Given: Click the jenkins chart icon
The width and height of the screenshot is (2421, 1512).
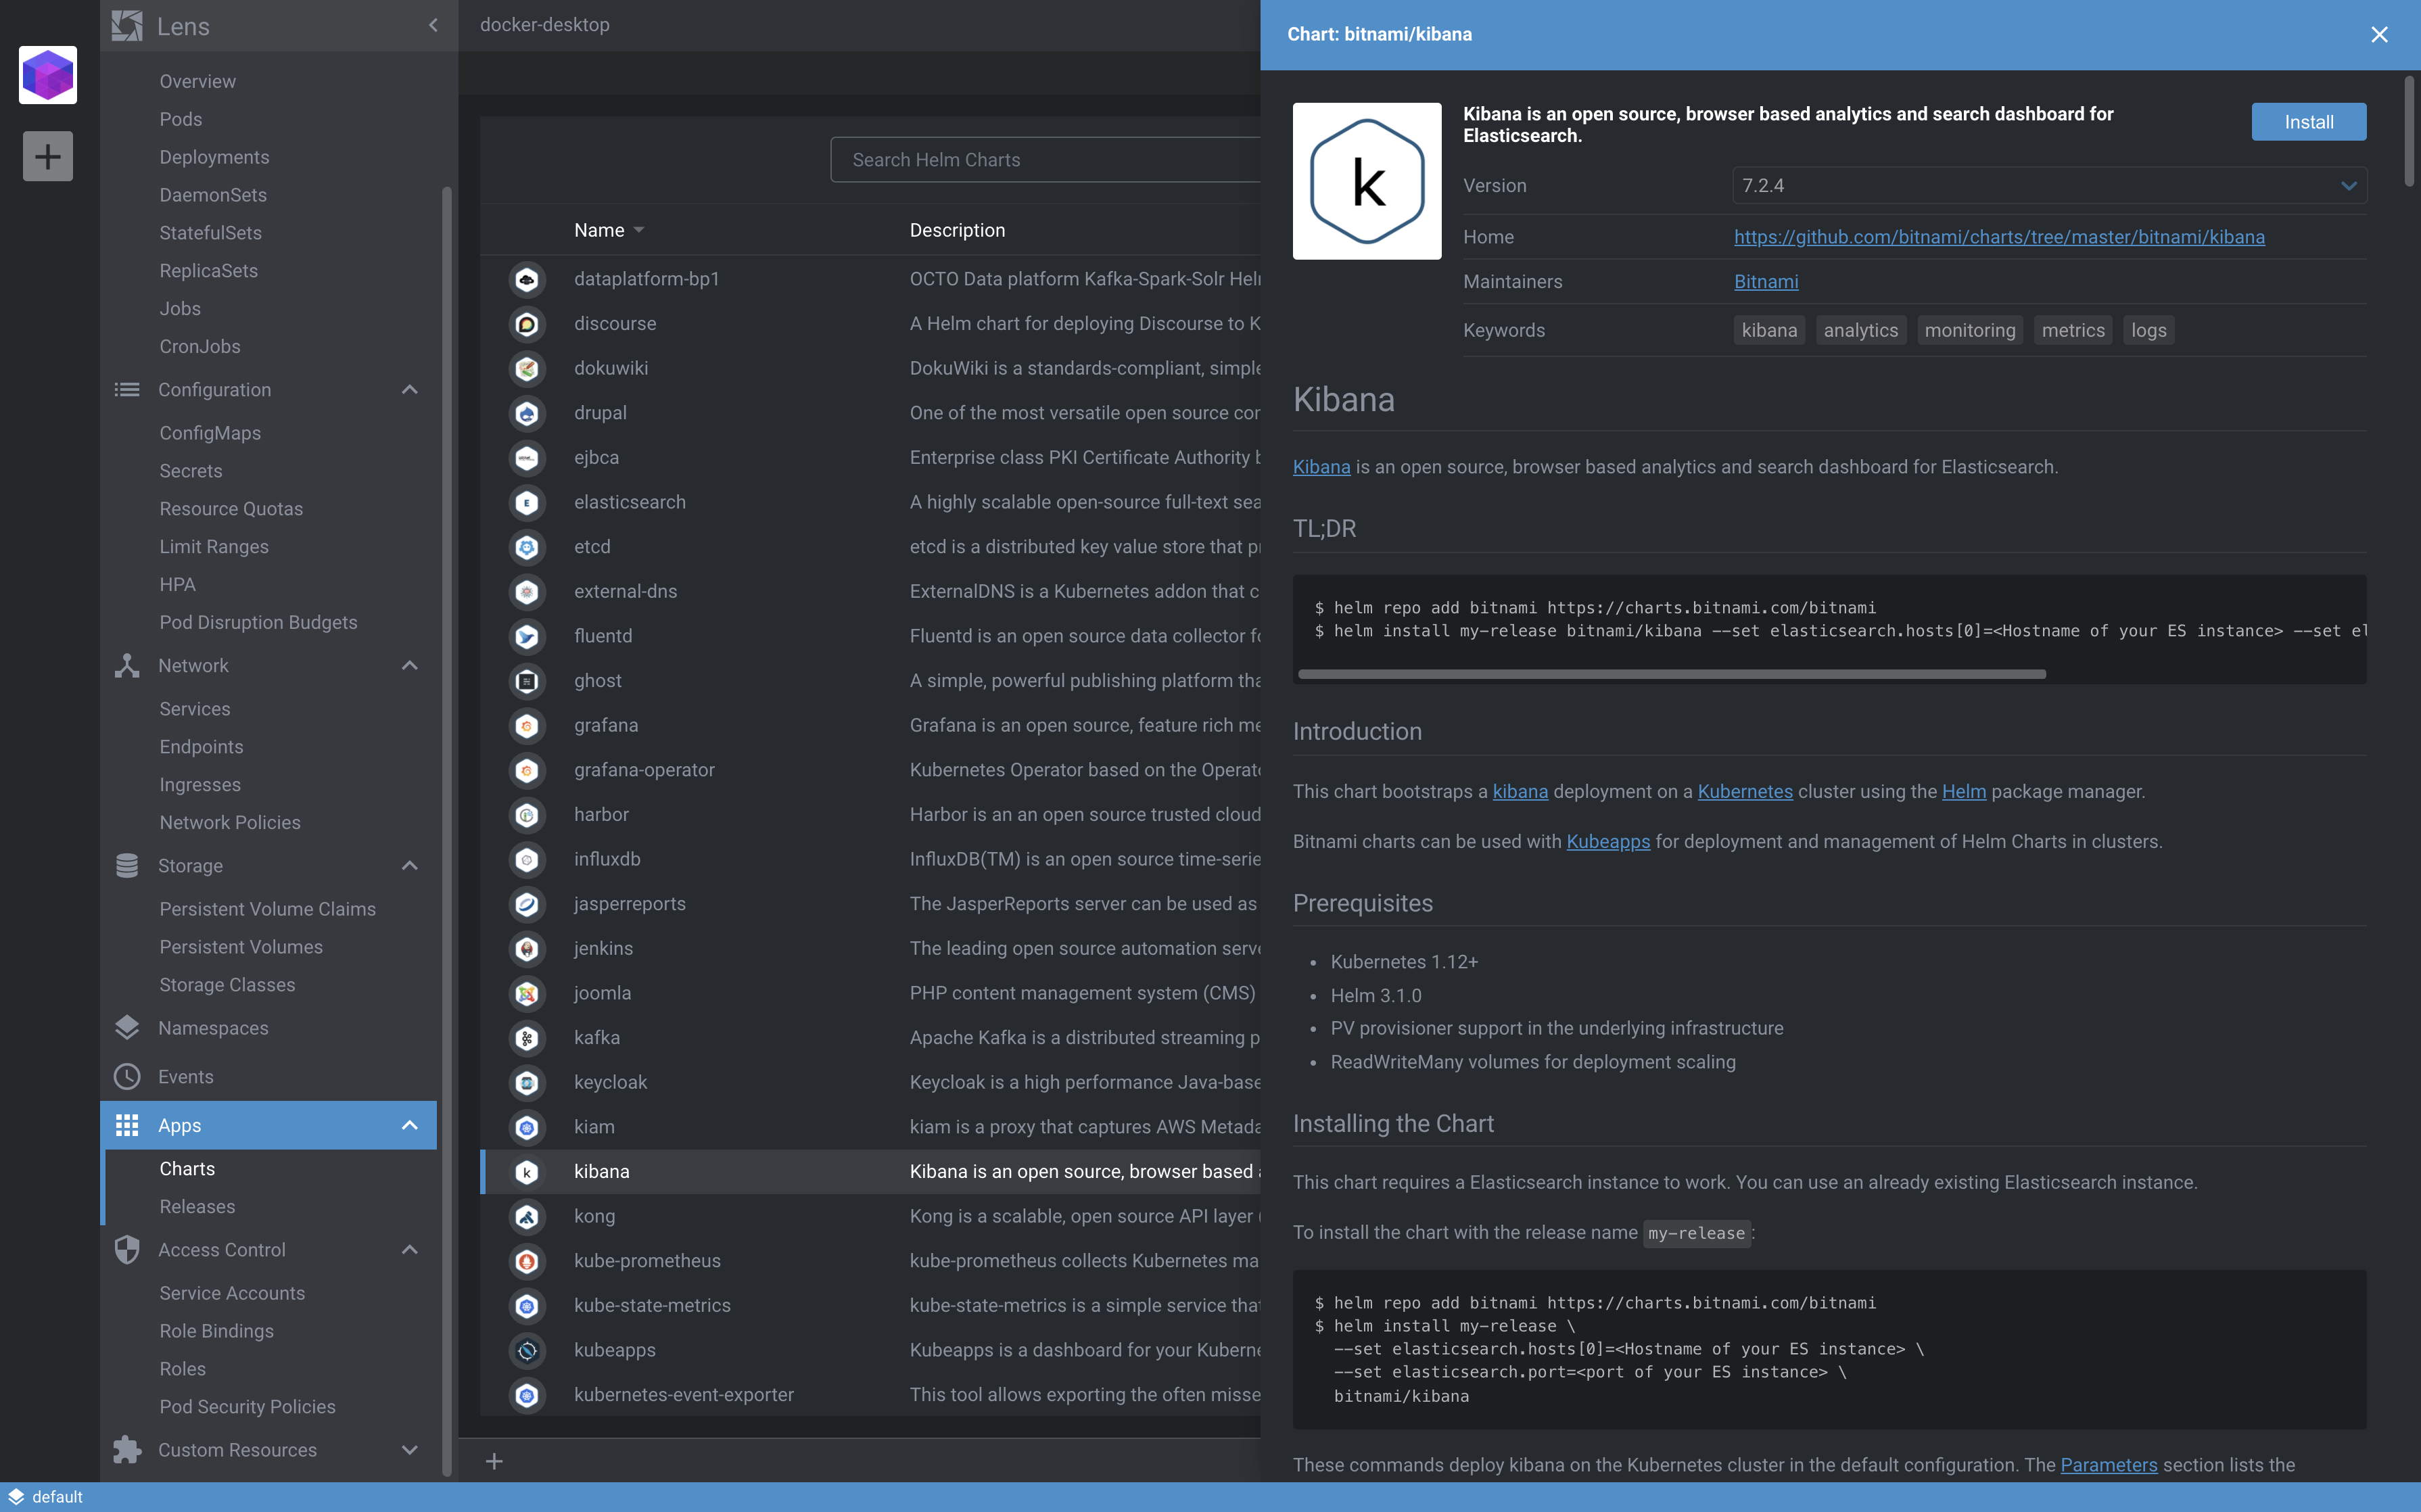Looking at the screenshot, I should click(527, 948).
